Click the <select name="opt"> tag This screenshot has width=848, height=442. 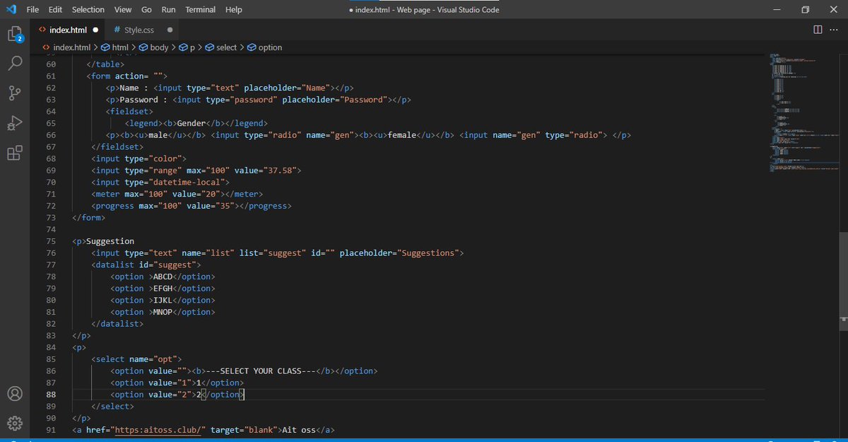click(136, 359)
